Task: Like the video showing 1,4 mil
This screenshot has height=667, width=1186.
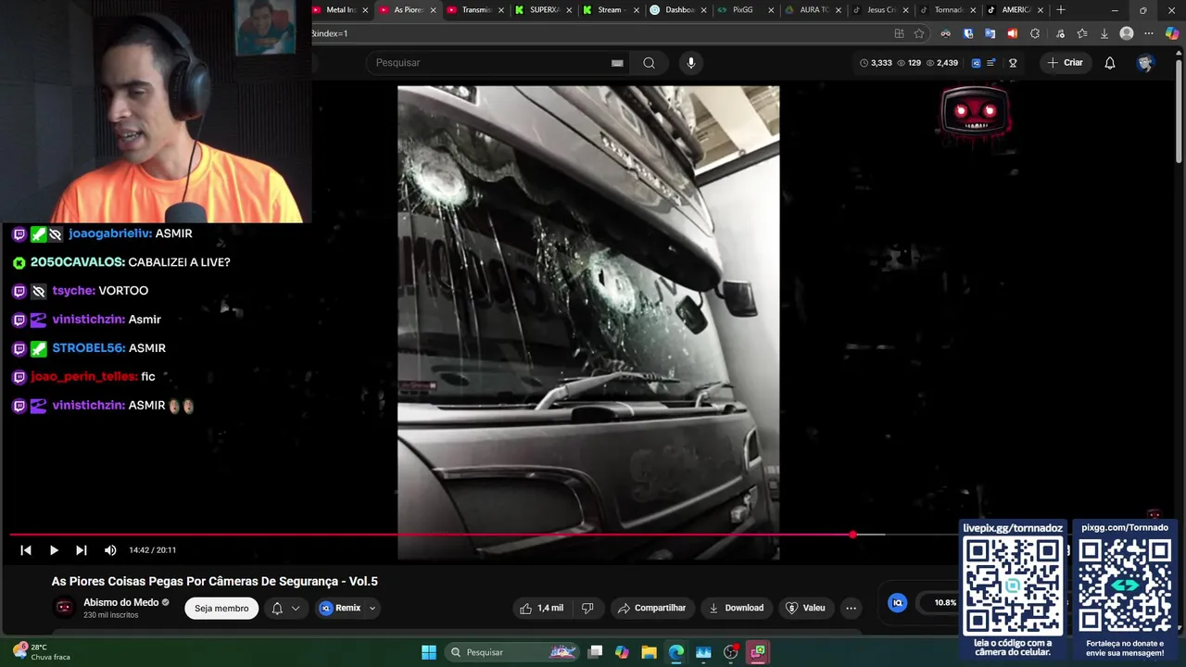Action: click(541, 608)
